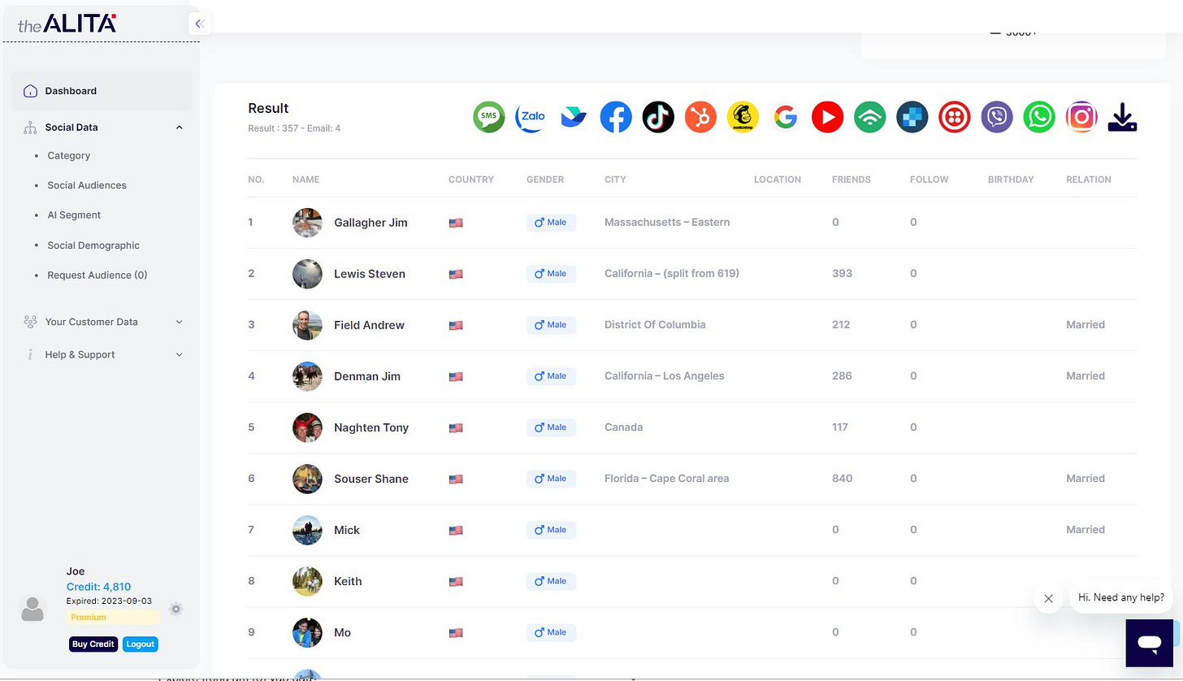Viewport: 1183px width, 681px height.
Task: Collapse the Social Data section
Action: (x=102, y=128)
